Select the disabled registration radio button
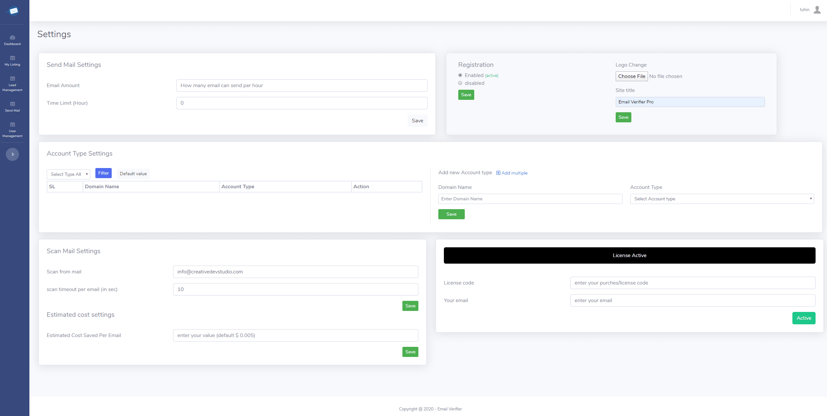Viewport: 827px width, 416px height. tap(460, 83)
